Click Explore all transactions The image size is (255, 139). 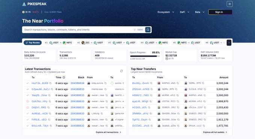point(109,132)
